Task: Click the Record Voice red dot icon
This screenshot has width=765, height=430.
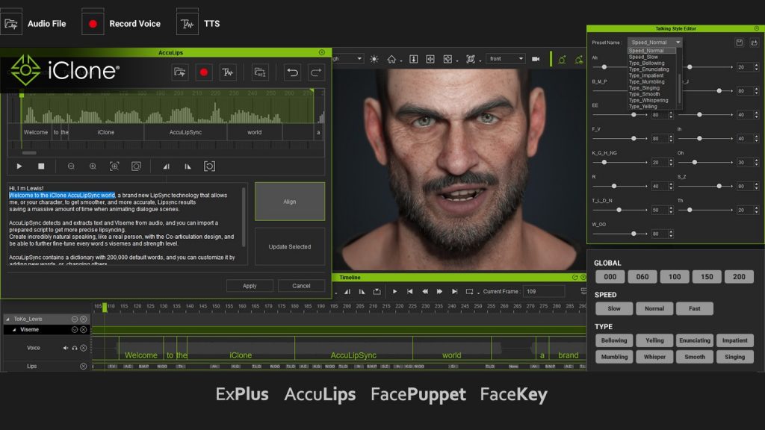Action: [93, 23]
